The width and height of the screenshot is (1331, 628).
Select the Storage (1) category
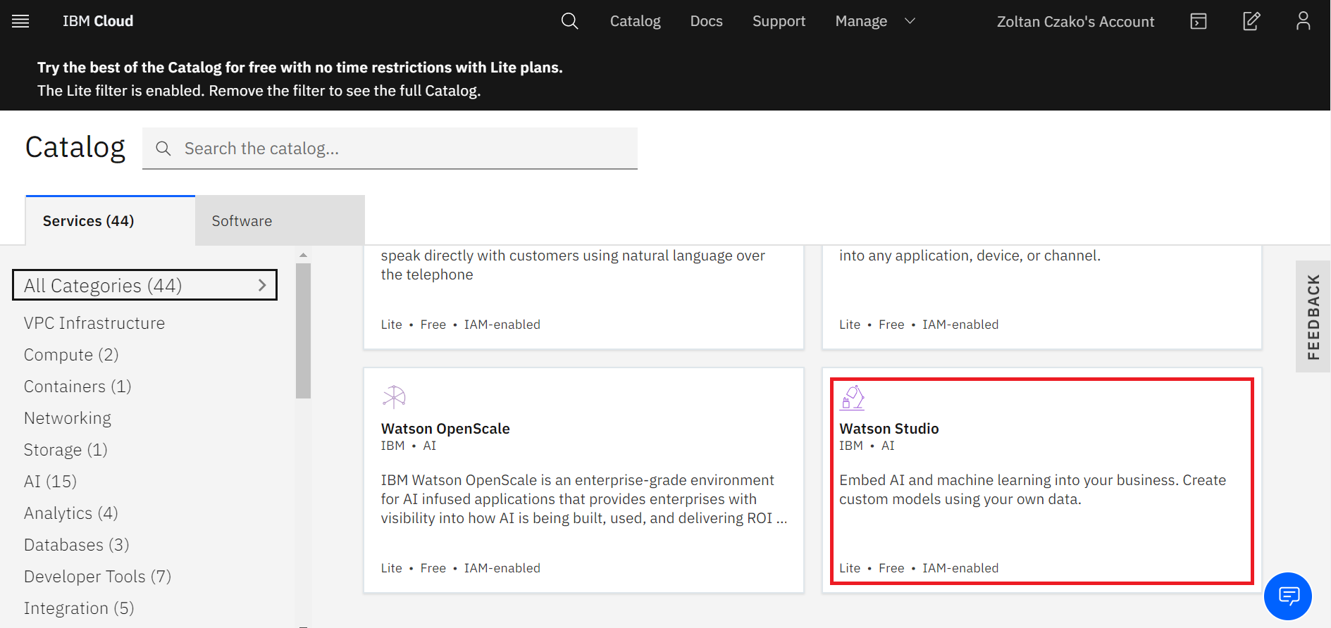point(66,450)
